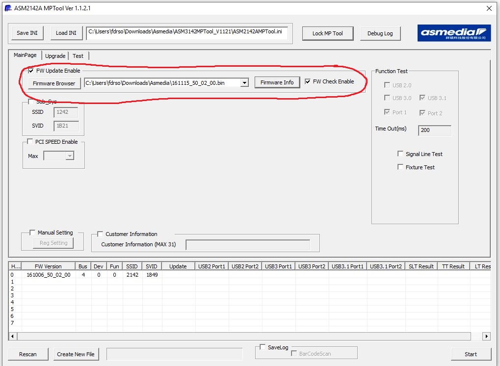Open the Debug Log
The image size is (500, 366).
(x=380, y=33)
